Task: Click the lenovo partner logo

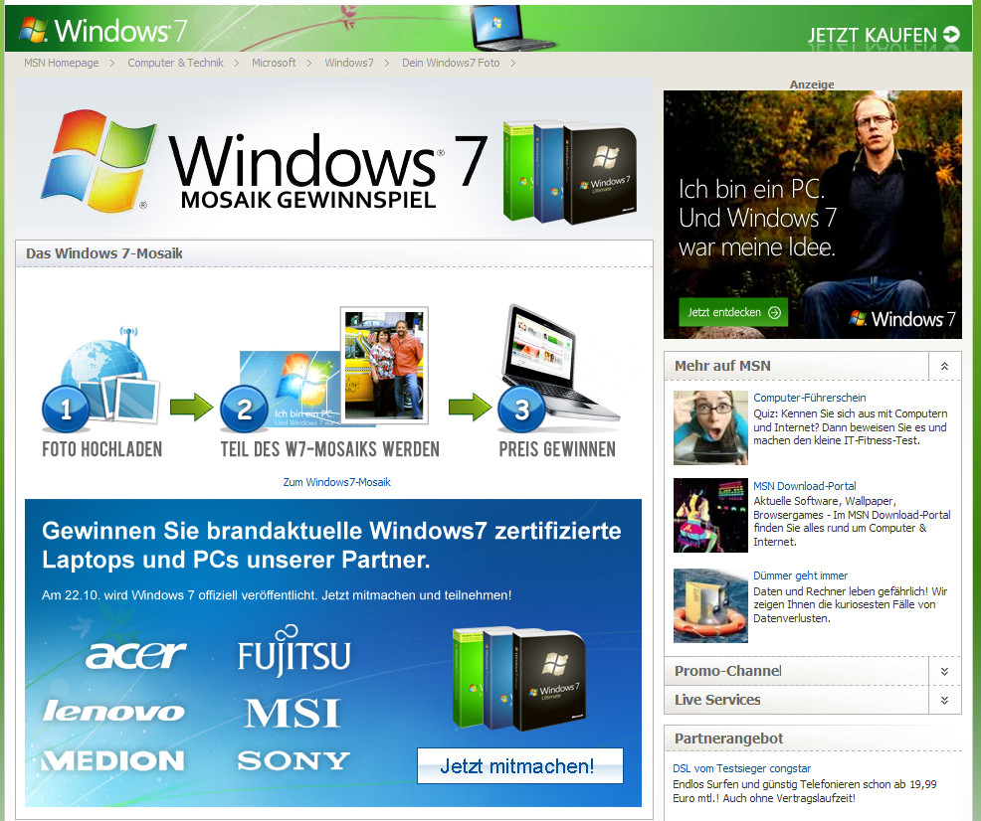Action: click(113, 711)
